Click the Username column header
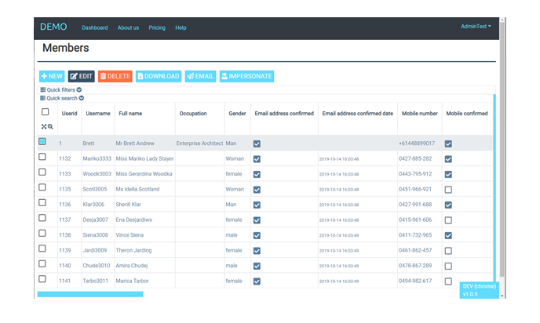The image size is (540, 323). point(98,113)
